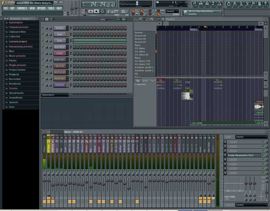Stop playback with the transport stop button

[x=97, y=11]
